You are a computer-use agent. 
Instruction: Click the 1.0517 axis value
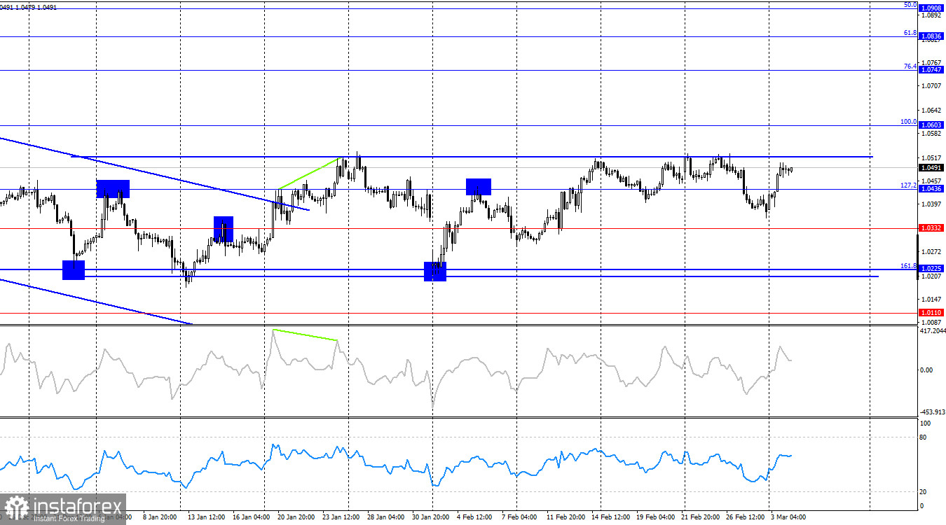point(933,157)
